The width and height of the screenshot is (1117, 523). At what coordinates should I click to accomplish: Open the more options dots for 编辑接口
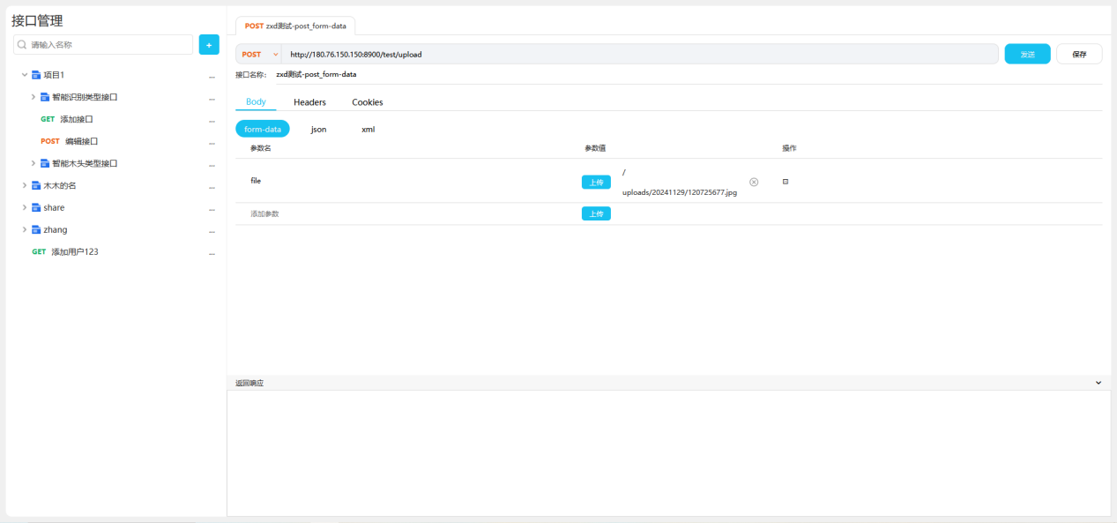pos(212,142)
